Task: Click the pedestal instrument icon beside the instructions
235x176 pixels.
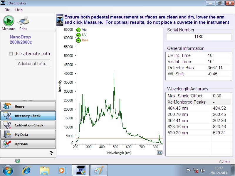Action: tap(60, 20)
